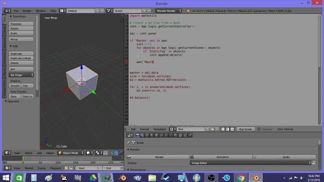Toggle line numbers display in text editor
Screen dimensions: 324x182
(x=223, y=129)
